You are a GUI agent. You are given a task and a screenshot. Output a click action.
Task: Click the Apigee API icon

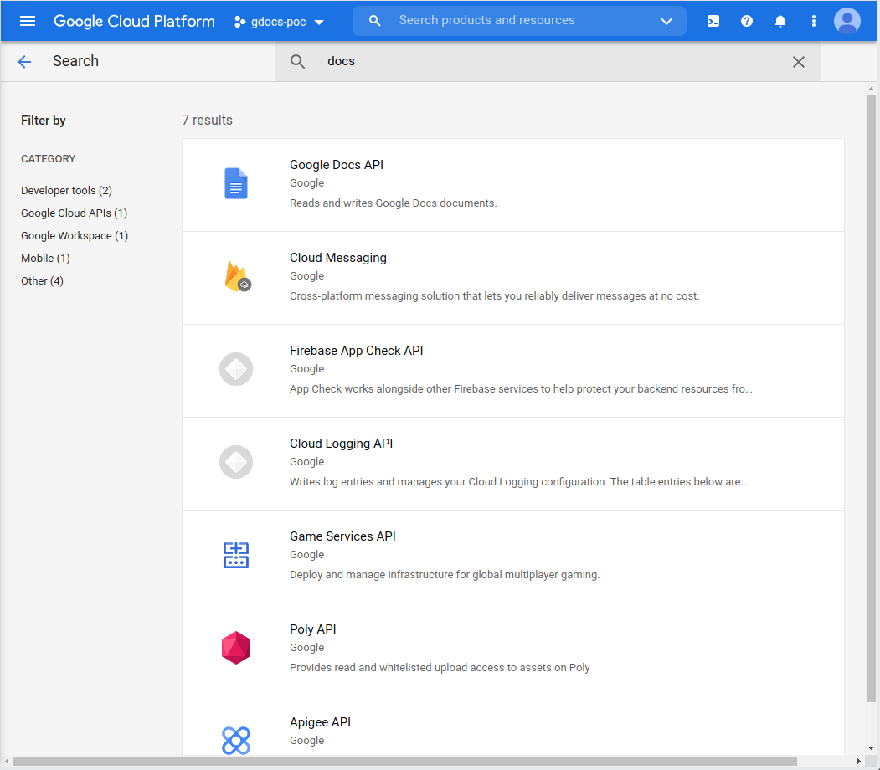tap(236, 740)
